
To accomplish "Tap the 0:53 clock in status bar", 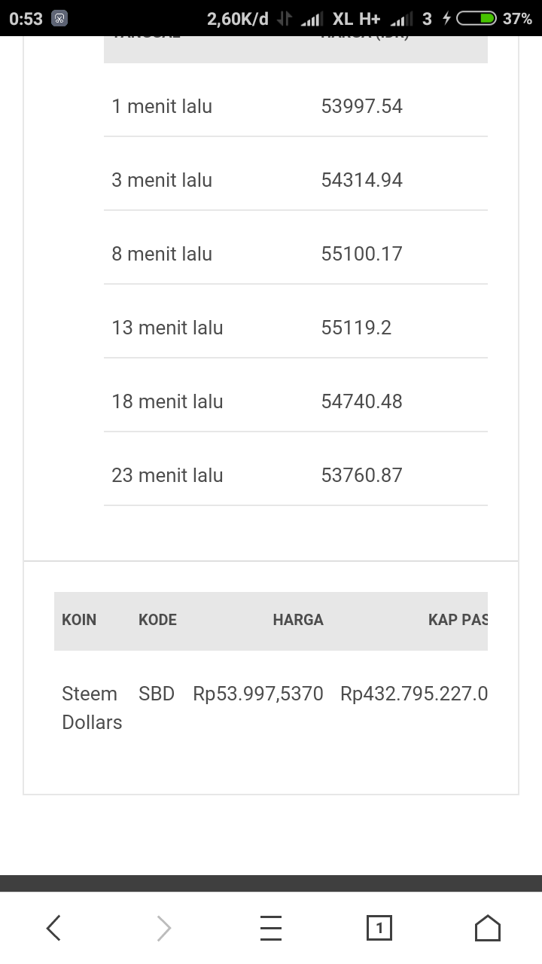I will click(x=26, y=19).
